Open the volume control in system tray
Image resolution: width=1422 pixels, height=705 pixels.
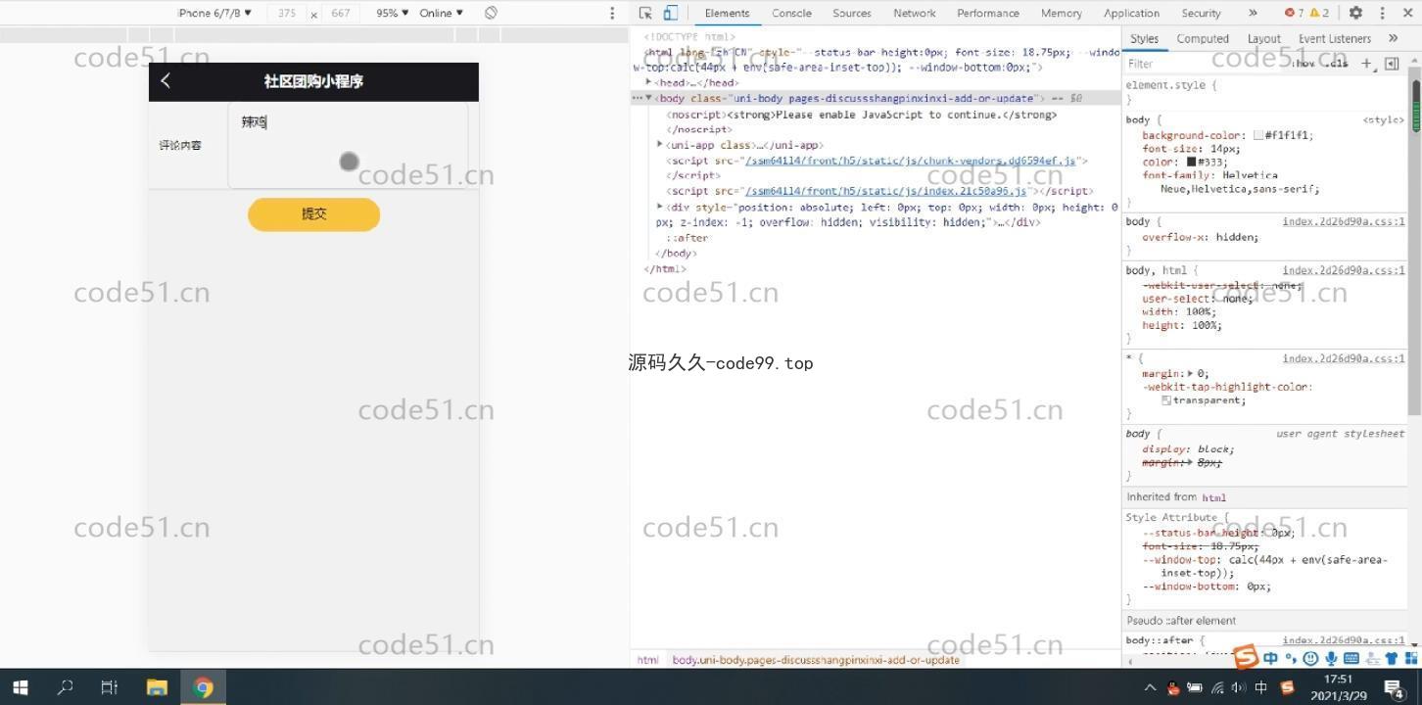point(1239,687)
